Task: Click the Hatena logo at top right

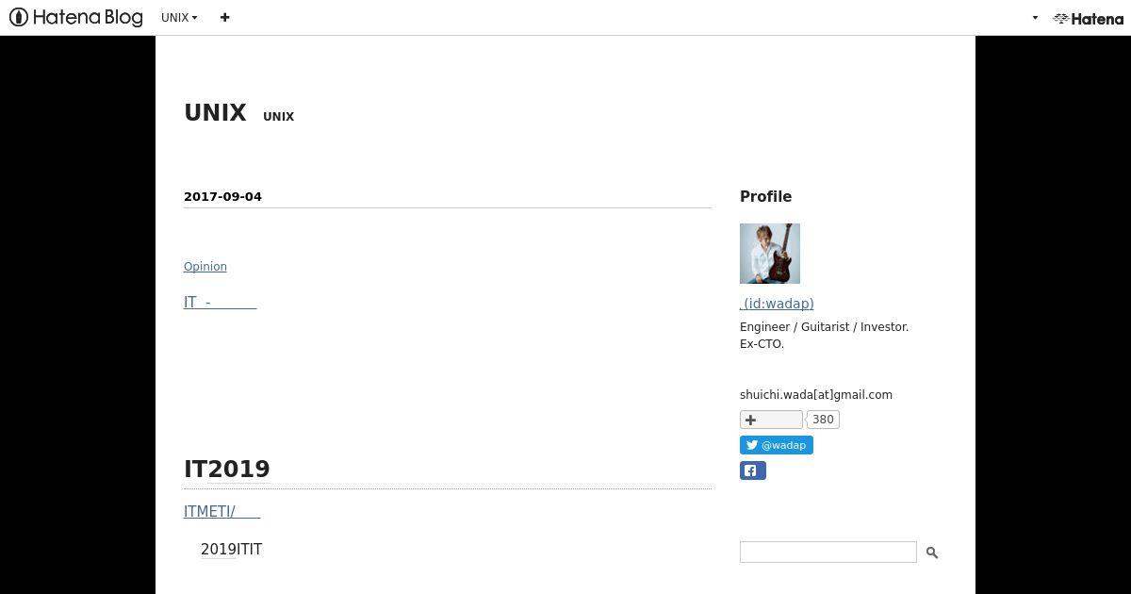Action: pos(1088,18)
